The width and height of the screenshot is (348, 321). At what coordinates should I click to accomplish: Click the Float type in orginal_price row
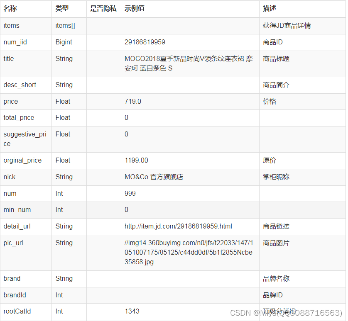63,160
